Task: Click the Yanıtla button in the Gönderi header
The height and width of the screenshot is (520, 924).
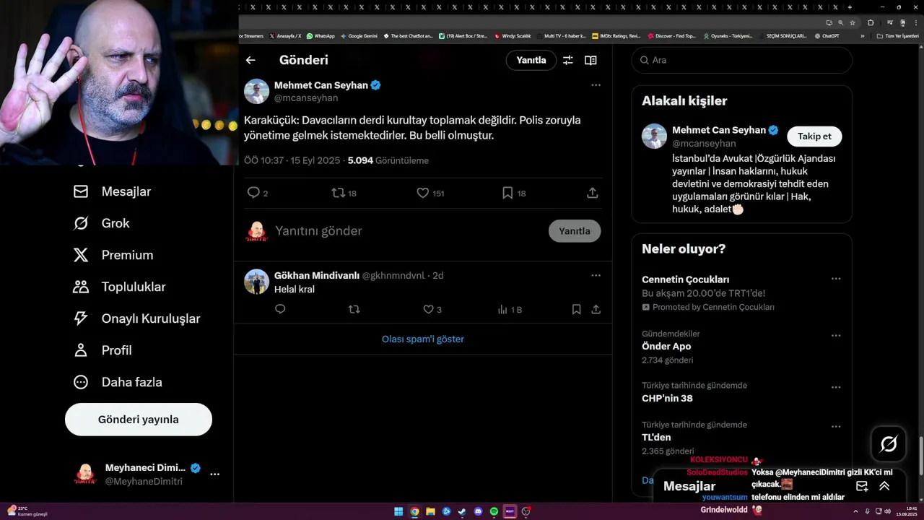Action: point(531,60)
